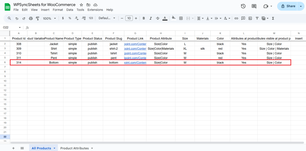The height and width of the screenshot is (151, 306).
Task: Select row 6 header
Action: (x=5, y=63)
